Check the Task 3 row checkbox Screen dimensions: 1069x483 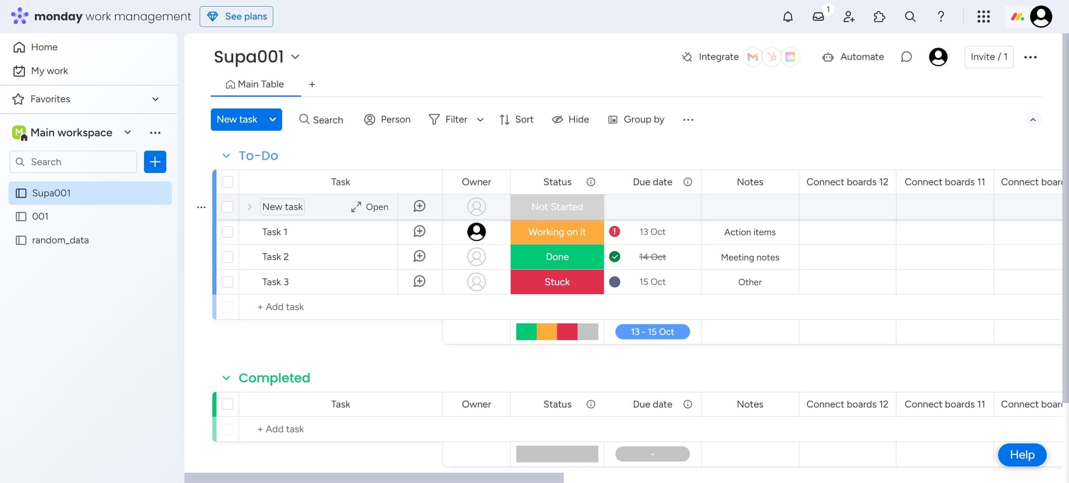click(x=228, y=282)
